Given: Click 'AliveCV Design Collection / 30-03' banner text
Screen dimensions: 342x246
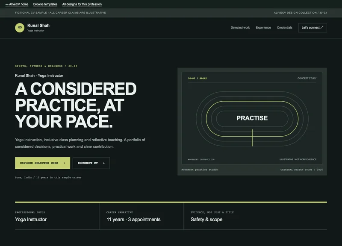Looking at the screenshot, I should (x=300, y=13).
